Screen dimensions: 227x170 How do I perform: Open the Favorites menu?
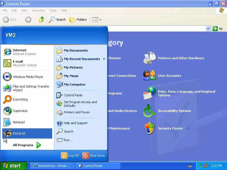(39, 10)
